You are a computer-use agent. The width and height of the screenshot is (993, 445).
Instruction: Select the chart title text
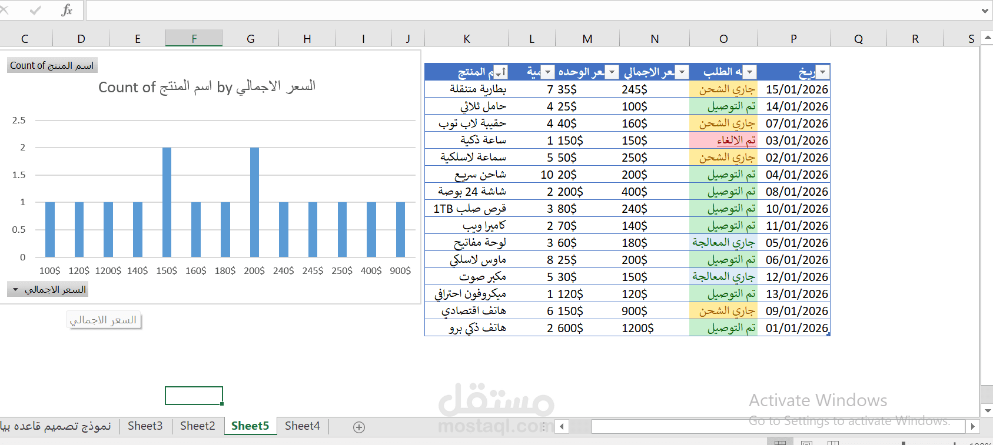pos(207,87)
